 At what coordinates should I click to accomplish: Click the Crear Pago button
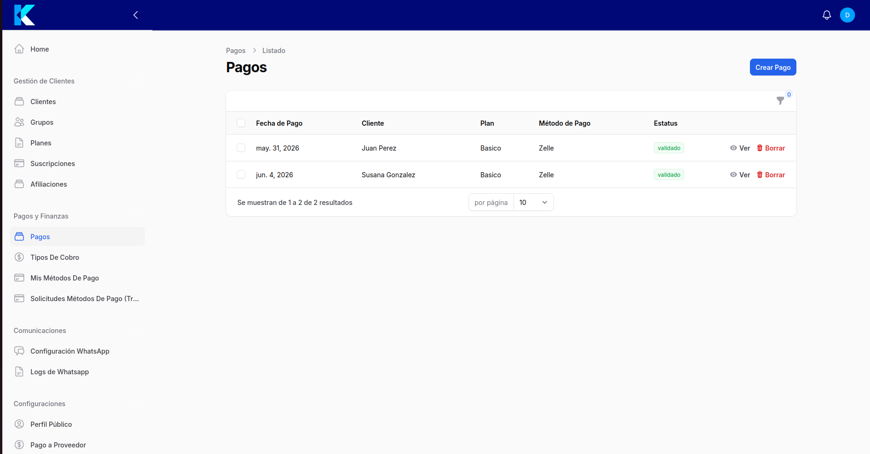[773, 67]
